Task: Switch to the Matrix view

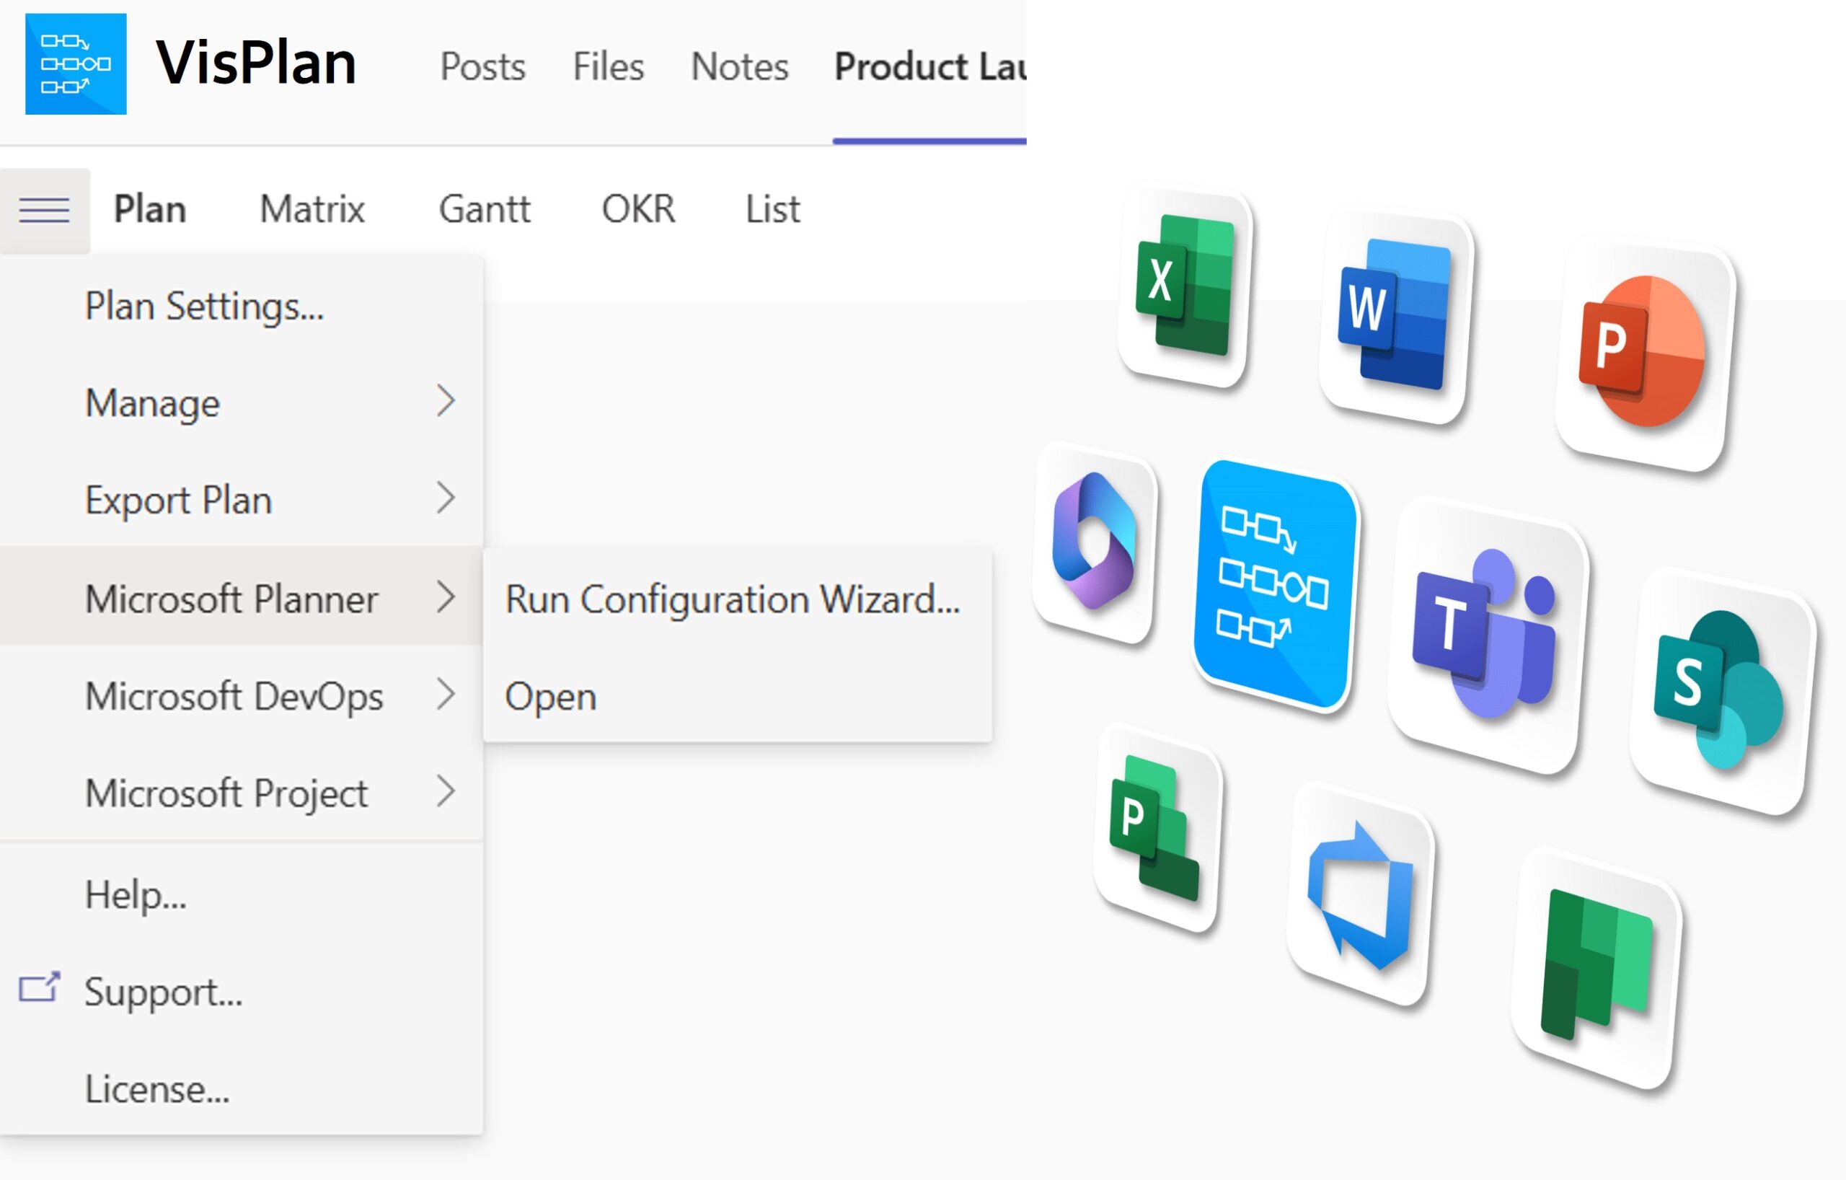Action: (x=312, y=208)
